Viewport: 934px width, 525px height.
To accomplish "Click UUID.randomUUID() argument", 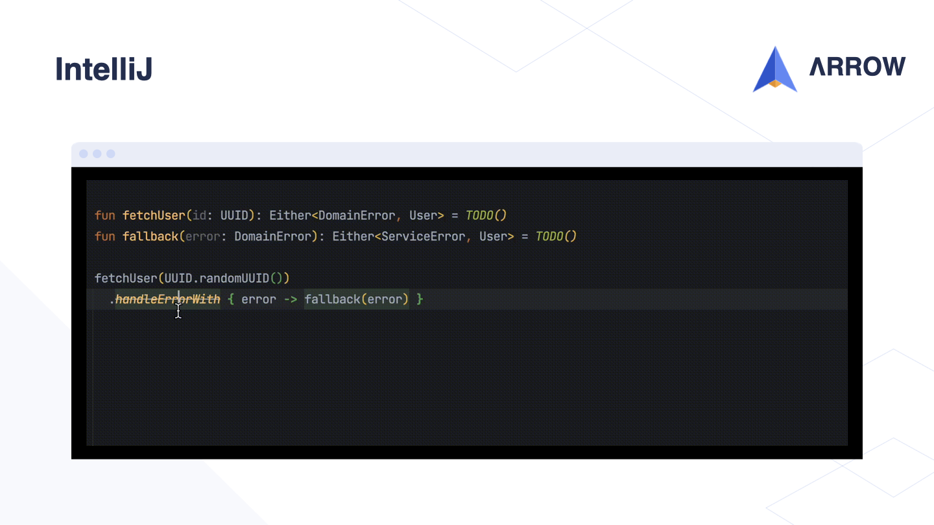I will (224, 279).
